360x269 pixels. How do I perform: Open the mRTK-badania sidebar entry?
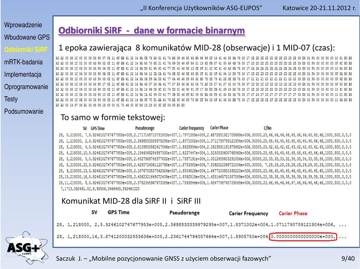coord(23,62)
